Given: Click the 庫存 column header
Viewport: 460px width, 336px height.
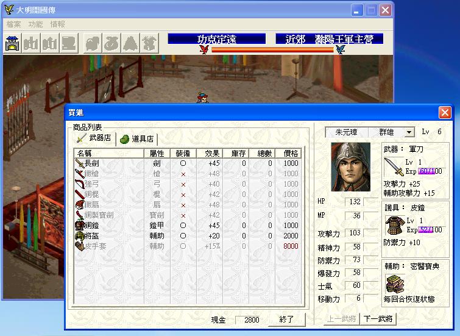Looking at the screenshot, I should pos(236,153).
